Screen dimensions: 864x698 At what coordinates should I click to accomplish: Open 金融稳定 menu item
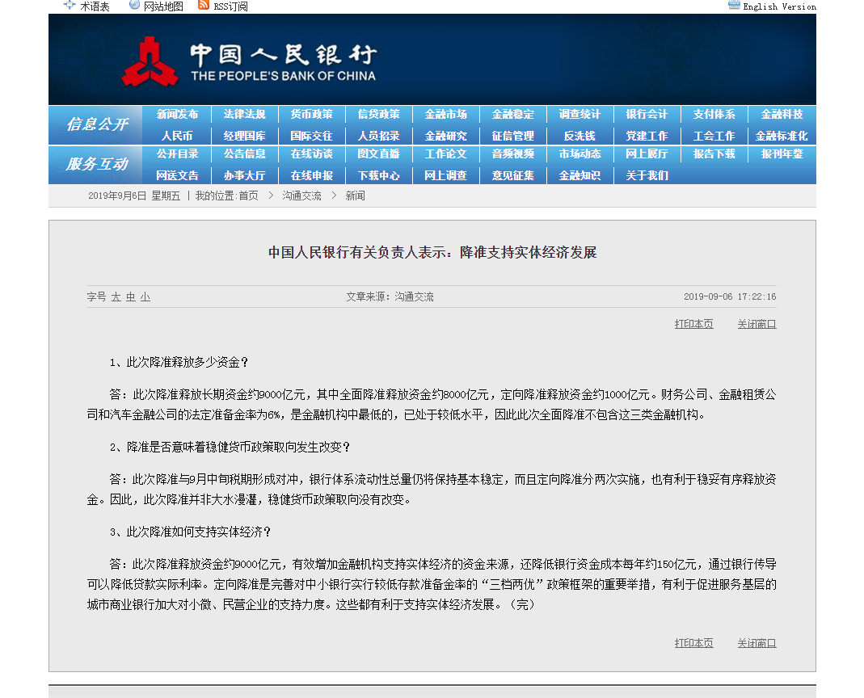[x=513, y=114]
